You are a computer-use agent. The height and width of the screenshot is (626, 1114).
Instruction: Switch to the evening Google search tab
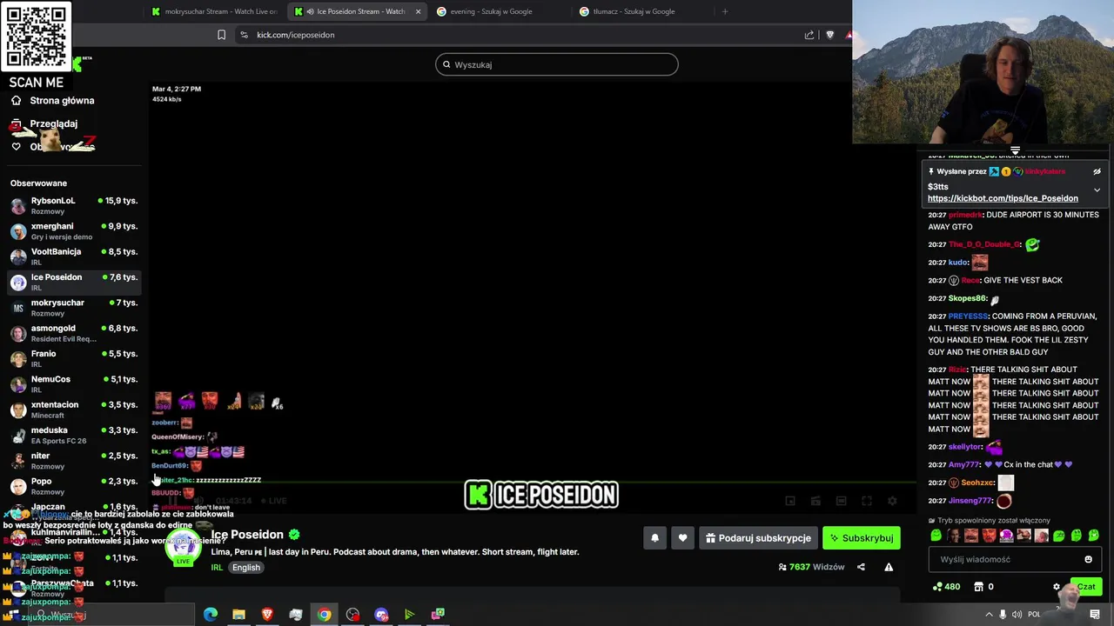pyautogui.click(x=498, y=11)
